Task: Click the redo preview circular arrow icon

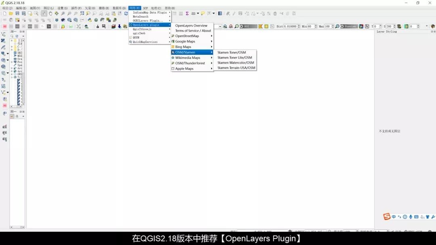Action: point(367,26)
